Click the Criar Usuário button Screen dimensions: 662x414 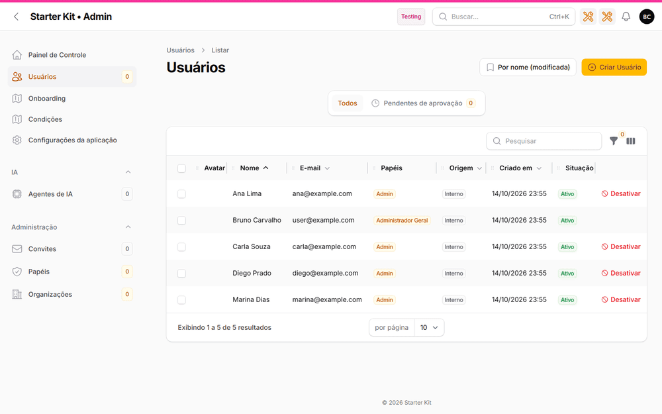pyautogui.click(x=614, y=67)
